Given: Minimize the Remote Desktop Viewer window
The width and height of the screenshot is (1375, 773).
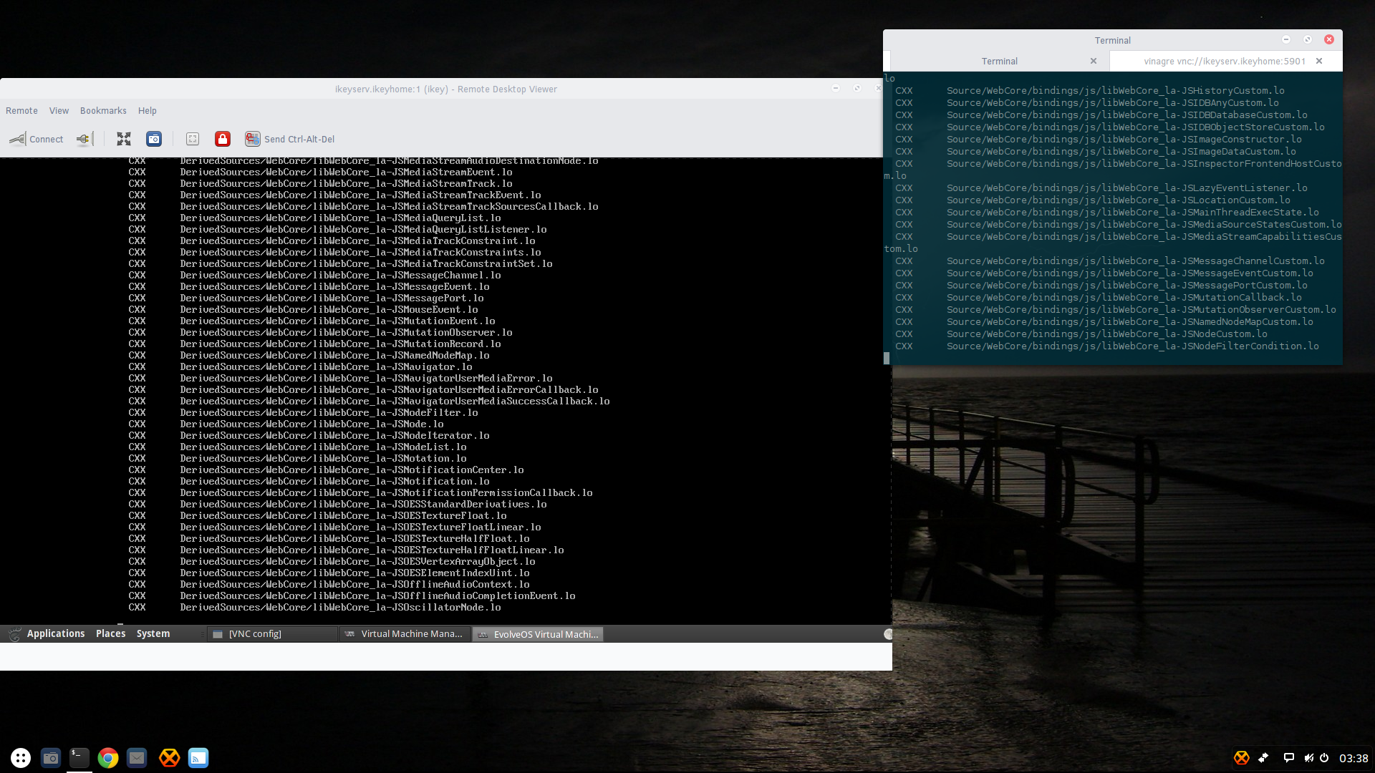Looking at the screenshot, I should click(835, 88).
